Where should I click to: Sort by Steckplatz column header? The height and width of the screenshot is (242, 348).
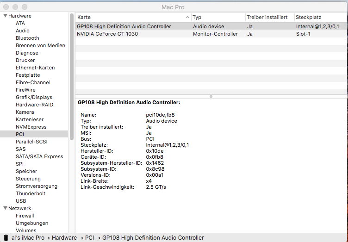coord(321,17)
